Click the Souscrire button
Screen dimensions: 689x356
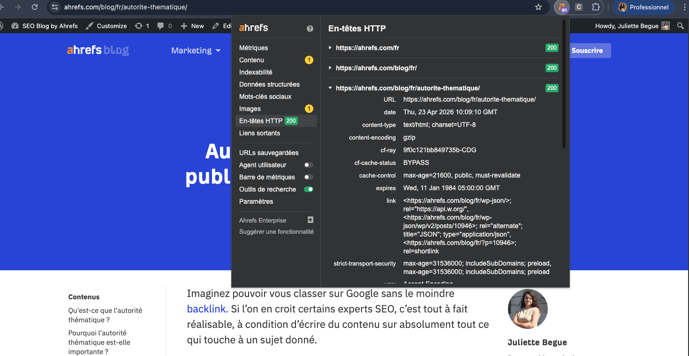589,50
